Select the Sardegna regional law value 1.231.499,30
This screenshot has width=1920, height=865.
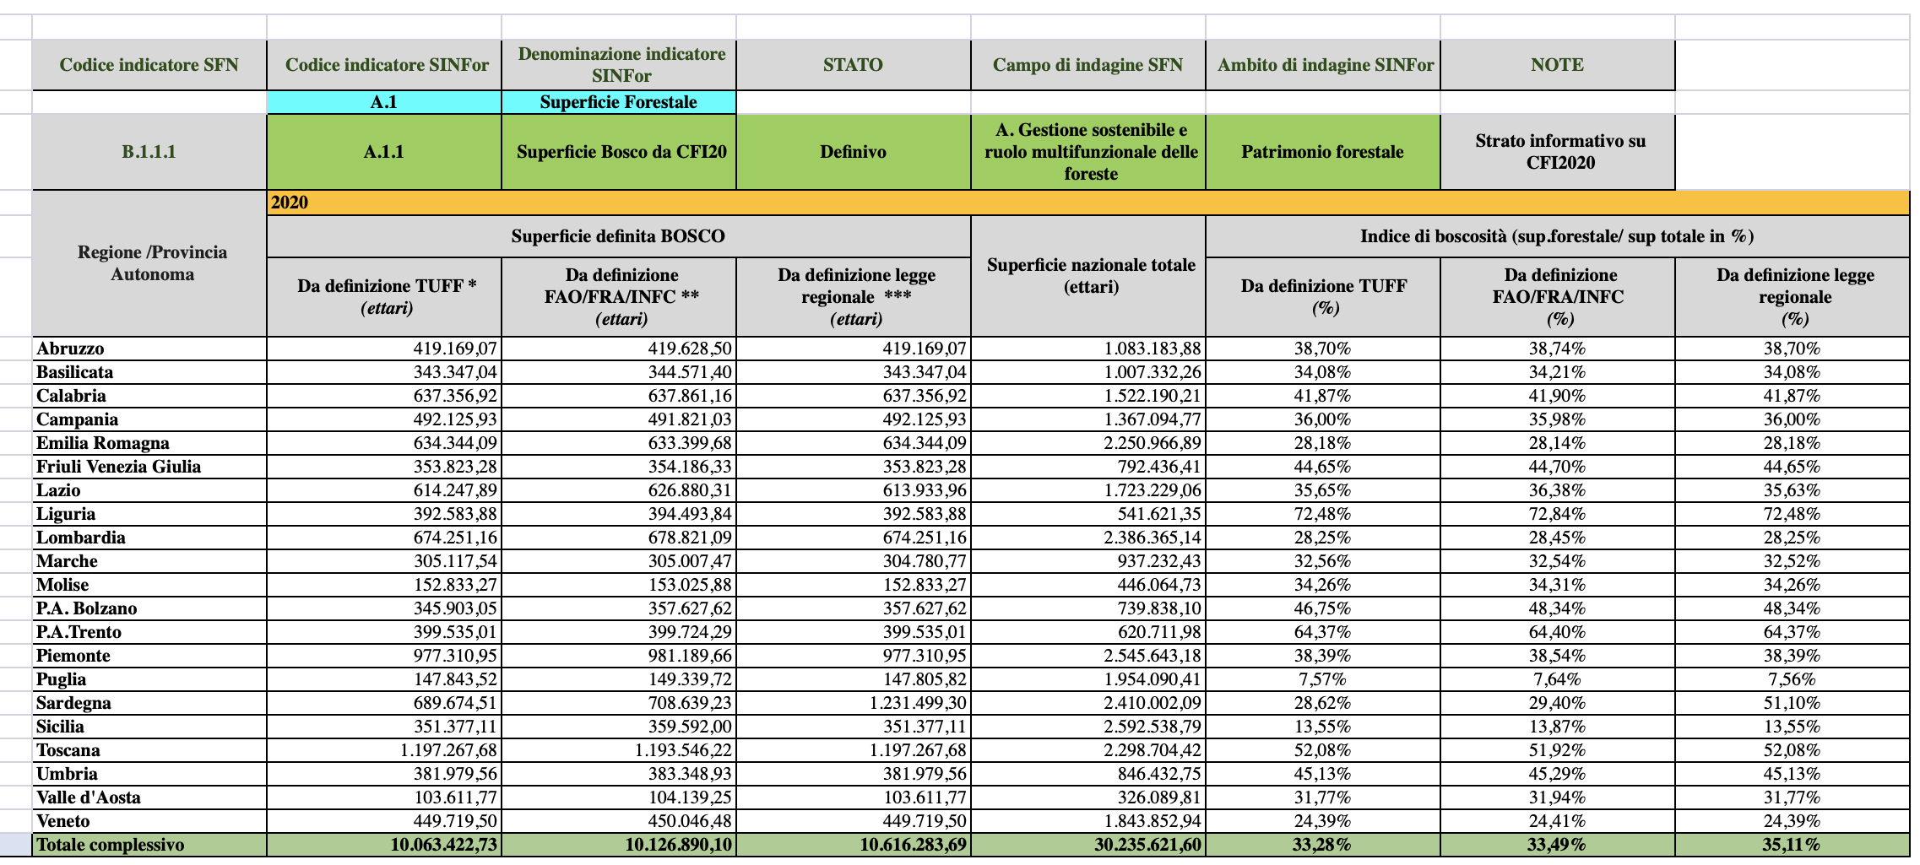pyautogui.click(x=854, y=703)
